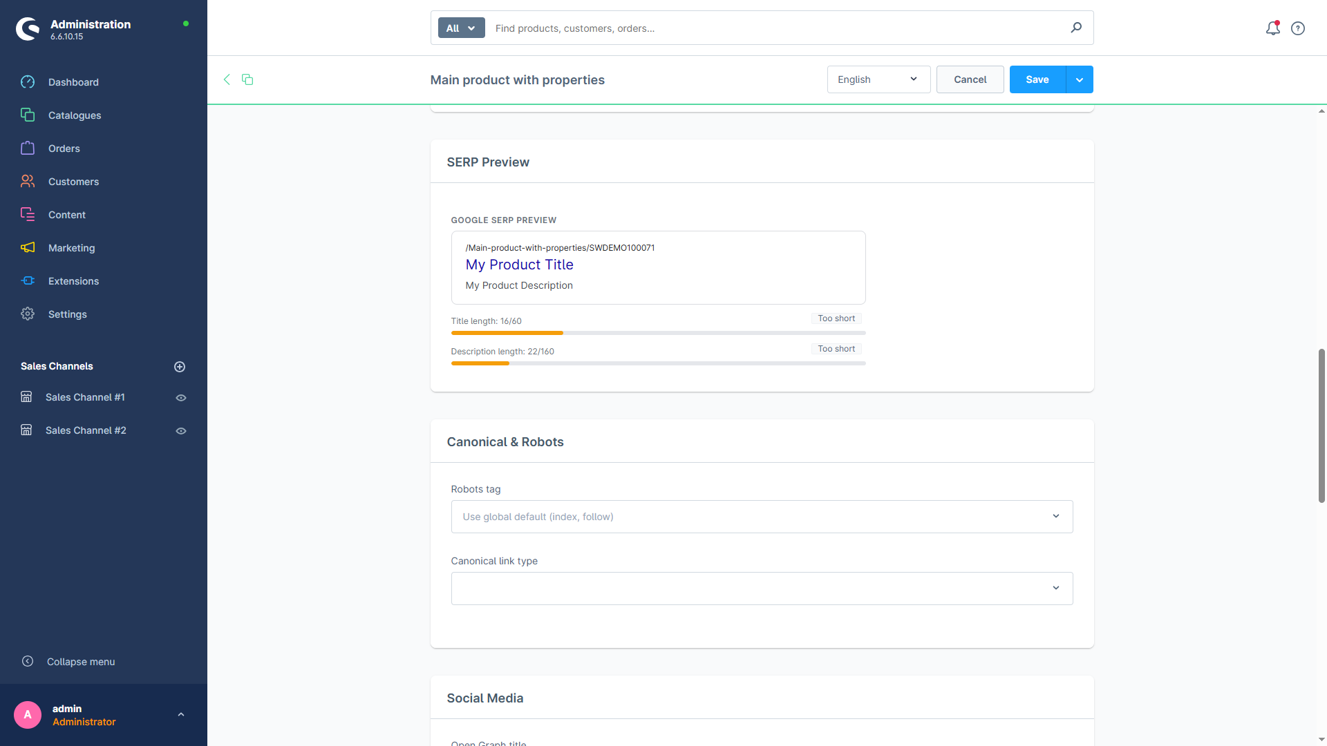Select the Catalogues icon
This screenshot has width=1327, height=746.
coord(28,115)
